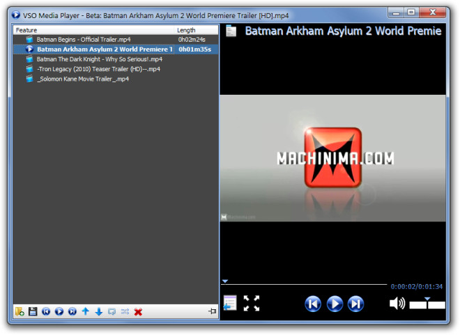Select -Tron Legacy (2010) Teaser Trailer (HD)--.mp4
460x335 pixels.
[x=116, y=69]
